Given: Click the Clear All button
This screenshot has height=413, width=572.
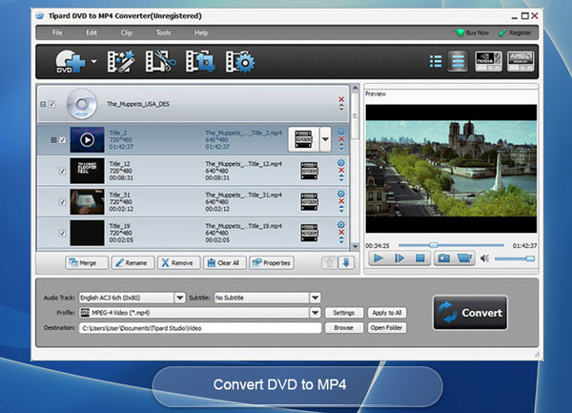Looking at the screenshot, I should click(225, 262).
